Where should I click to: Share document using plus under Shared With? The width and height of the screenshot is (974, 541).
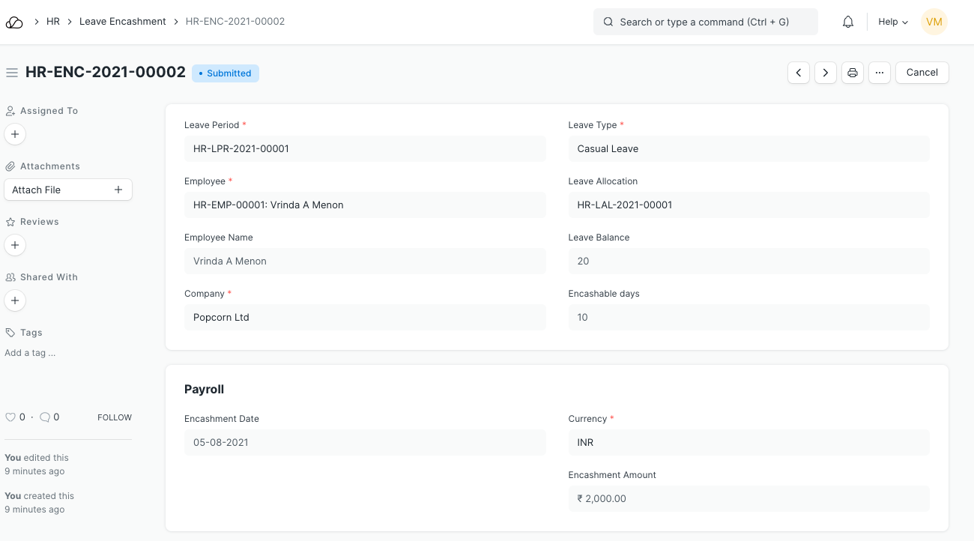(x=15, y=300)
